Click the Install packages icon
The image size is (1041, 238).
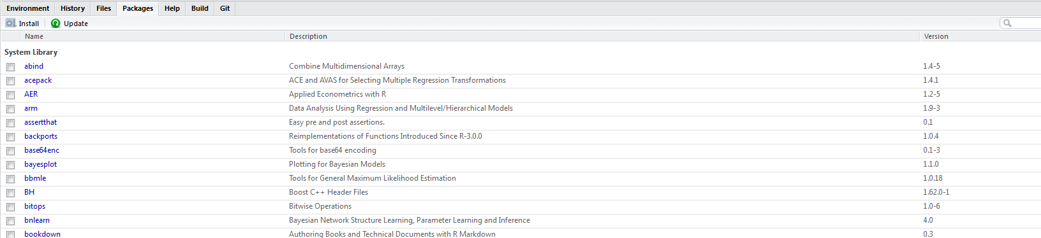[10, 23]
